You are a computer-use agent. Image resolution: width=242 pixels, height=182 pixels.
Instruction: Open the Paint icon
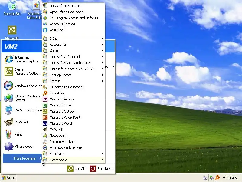click(x=8, y=134)
